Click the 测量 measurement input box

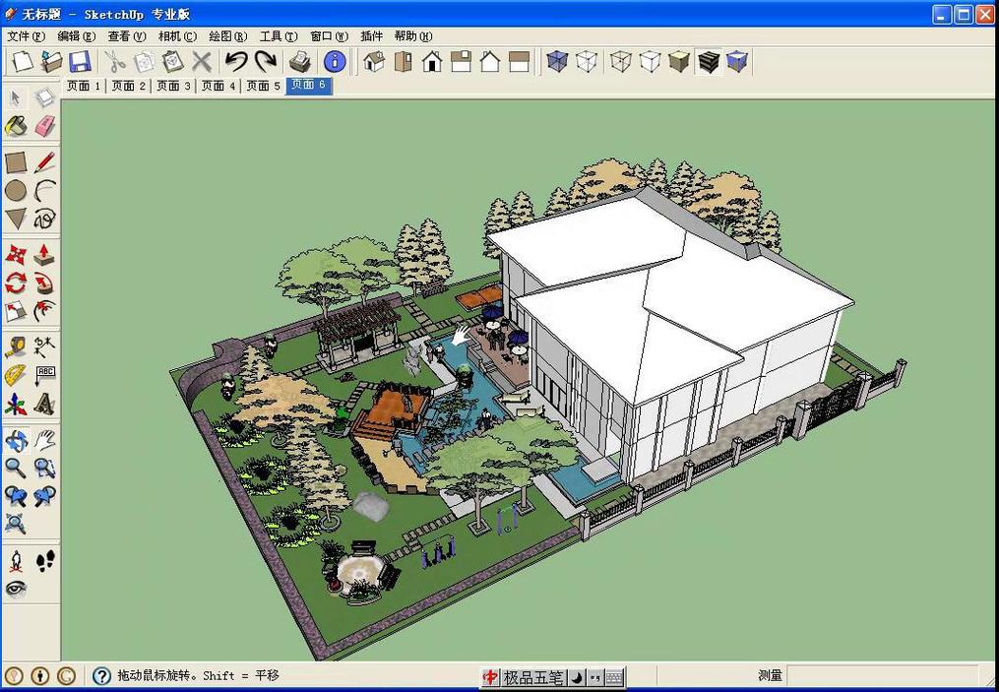point(882,675)
